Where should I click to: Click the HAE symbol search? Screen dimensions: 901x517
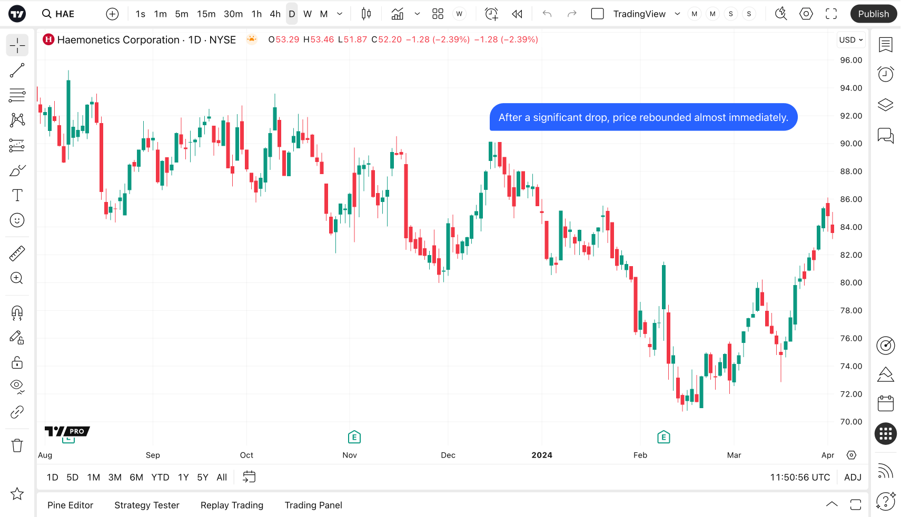(58, 14)
